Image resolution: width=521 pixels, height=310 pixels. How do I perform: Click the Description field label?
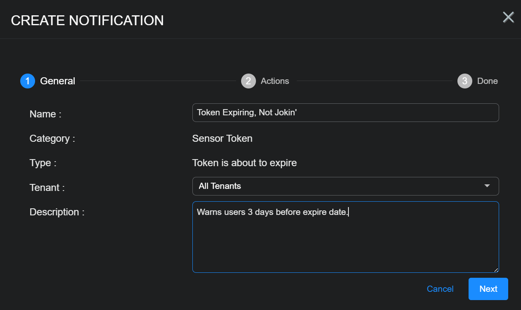click(x=57, y=212)
